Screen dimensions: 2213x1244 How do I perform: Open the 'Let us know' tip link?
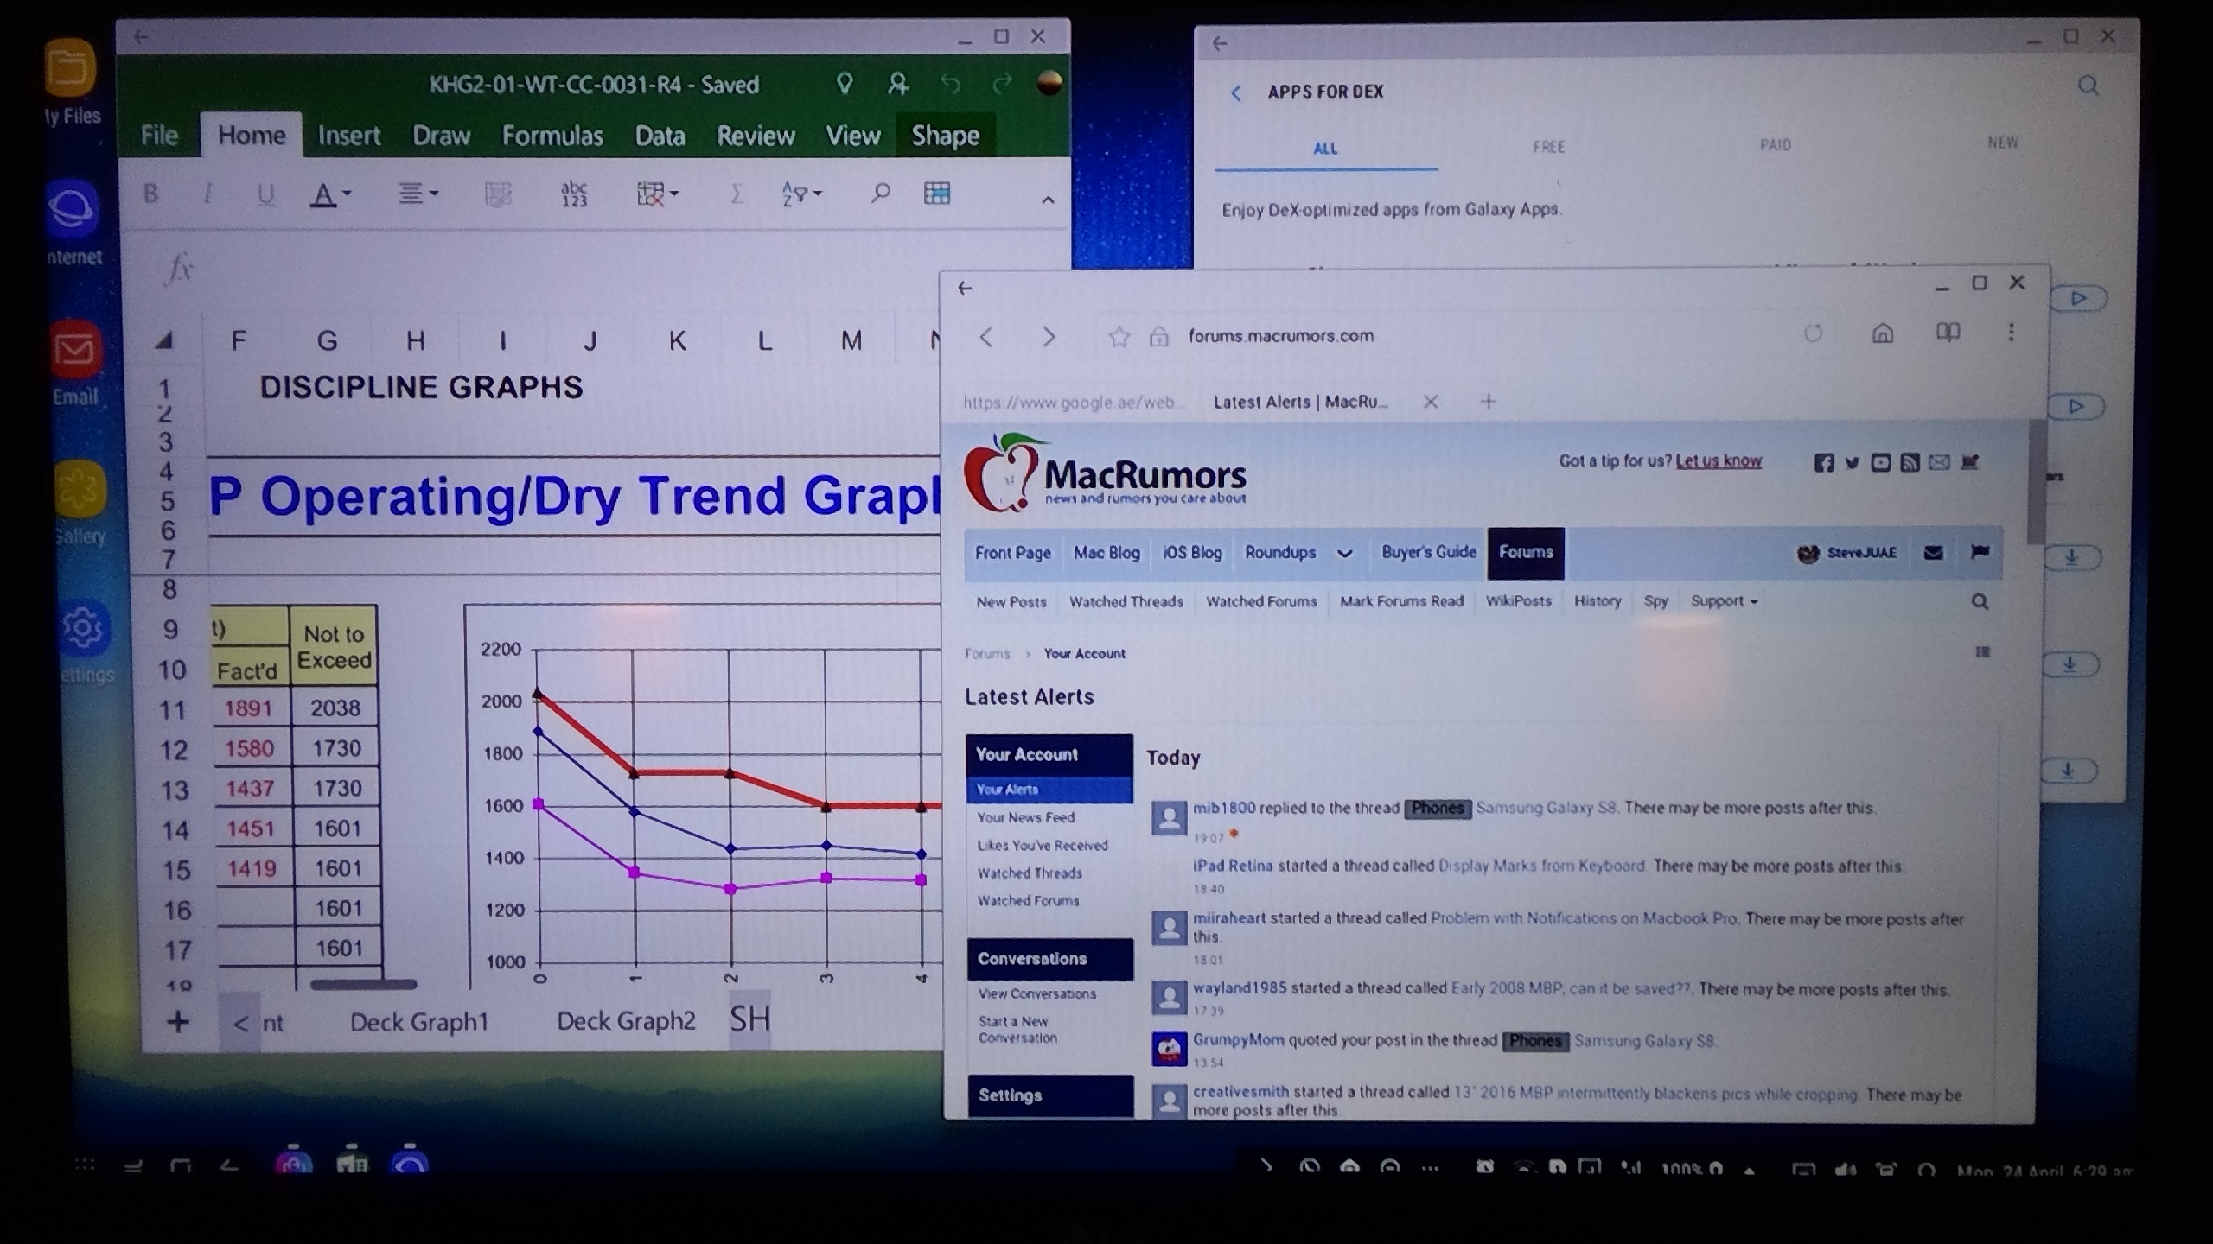(1718, 461)
